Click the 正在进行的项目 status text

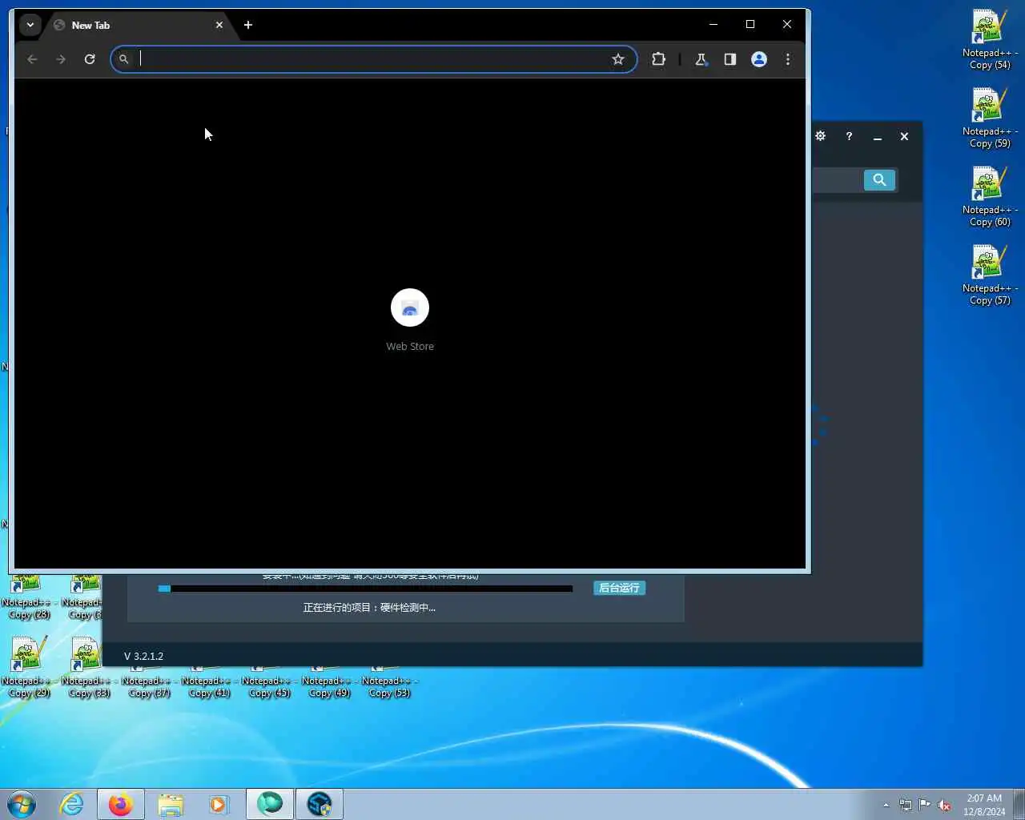(x=369, y=608)
